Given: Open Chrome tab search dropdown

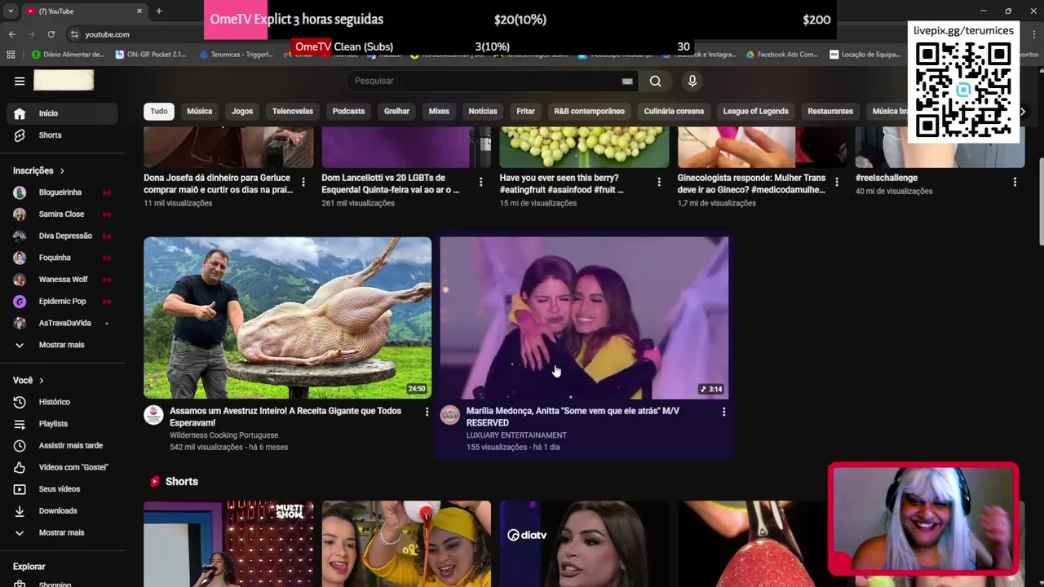Looking at the screenshot, I should (11, 11).
